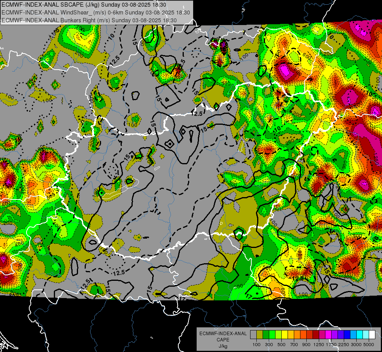
Task: Click the dark red legend swatch
Action: (316, 334)
